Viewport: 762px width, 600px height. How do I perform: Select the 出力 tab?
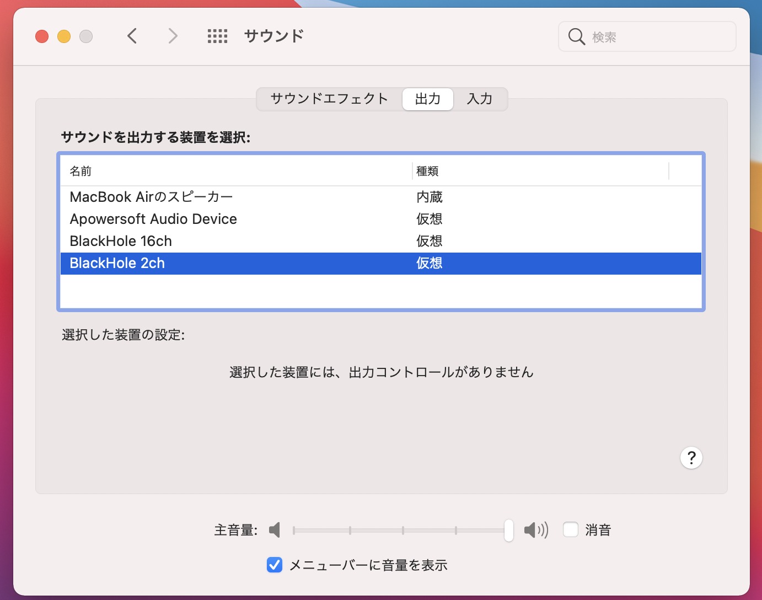(428, 99)
